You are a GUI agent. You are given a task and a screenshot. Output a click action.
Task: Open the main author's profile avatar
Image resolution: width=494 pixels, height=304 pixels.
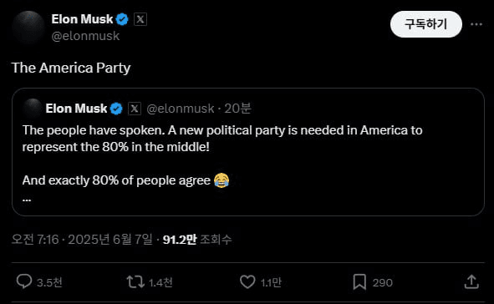[28, 27]
